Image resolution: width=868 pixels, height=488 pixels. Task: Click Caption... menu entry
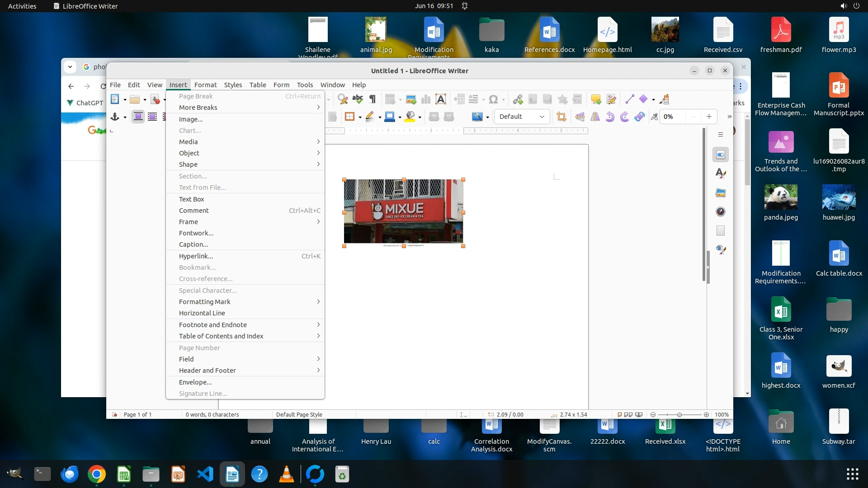[x=193, y=244]
